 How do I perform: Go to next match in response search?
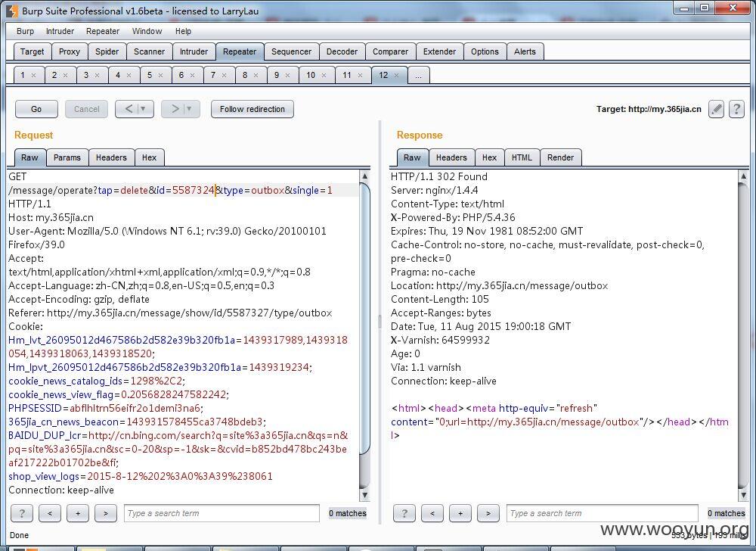coord(488,513)
